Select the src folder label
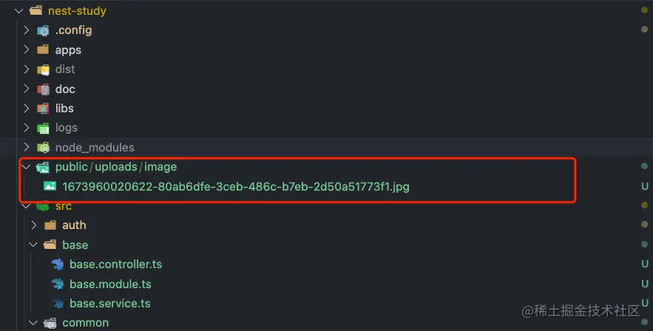 (x=64, y=206)
